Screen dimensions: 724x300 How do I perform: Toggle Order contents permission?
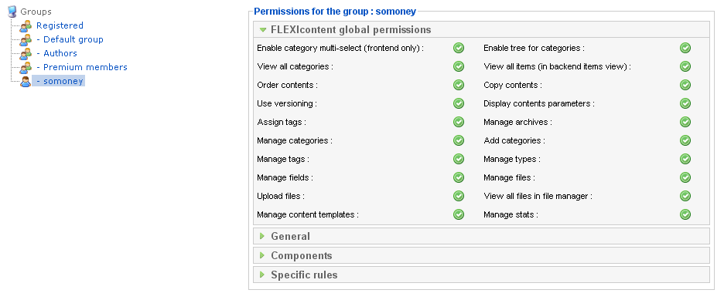[x=459, y=85]
